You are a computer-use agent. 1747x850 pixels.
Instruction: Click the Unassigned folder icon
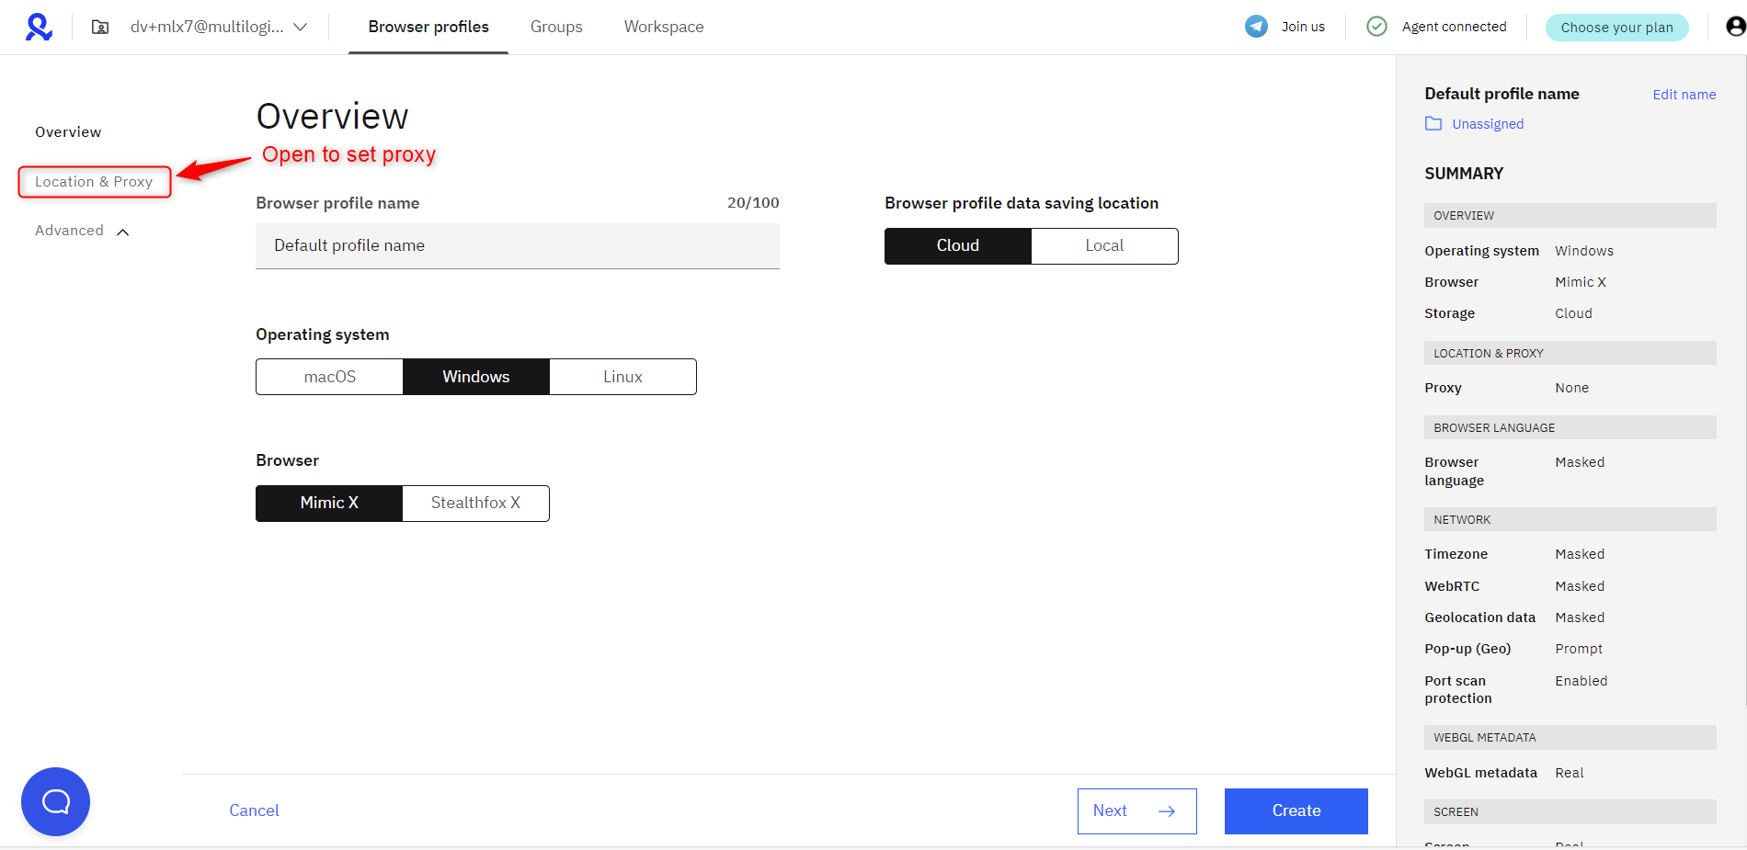point(1433,124)
